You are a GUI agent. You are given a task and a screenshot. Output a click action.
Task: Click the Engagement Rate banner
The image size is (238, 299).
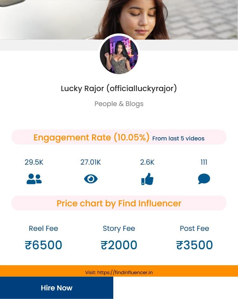tap(119, 137)
